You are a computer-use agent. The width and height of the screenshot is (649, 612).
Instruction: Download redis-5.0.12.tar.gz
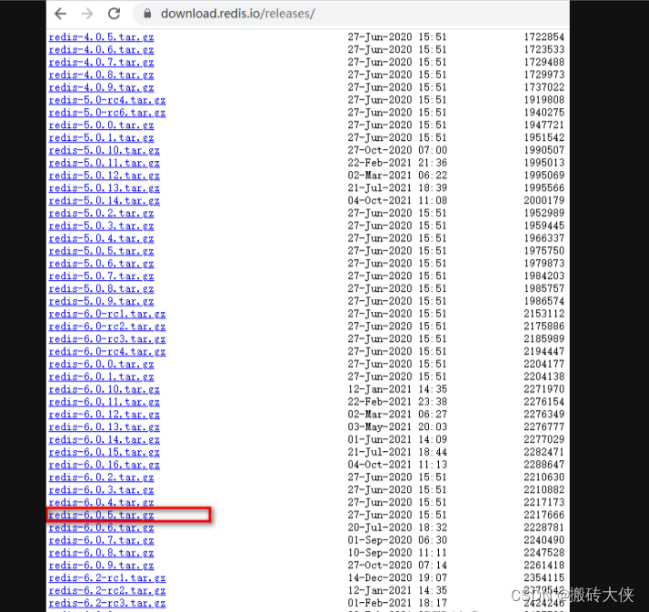105,176
